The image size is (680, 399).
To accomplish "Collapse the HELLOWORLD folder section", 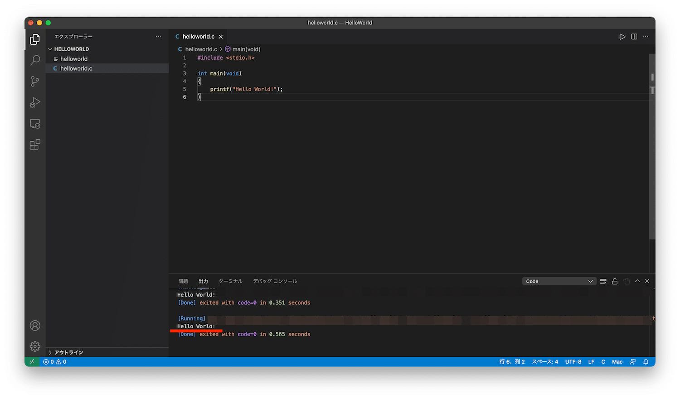I will click(50, 49).
